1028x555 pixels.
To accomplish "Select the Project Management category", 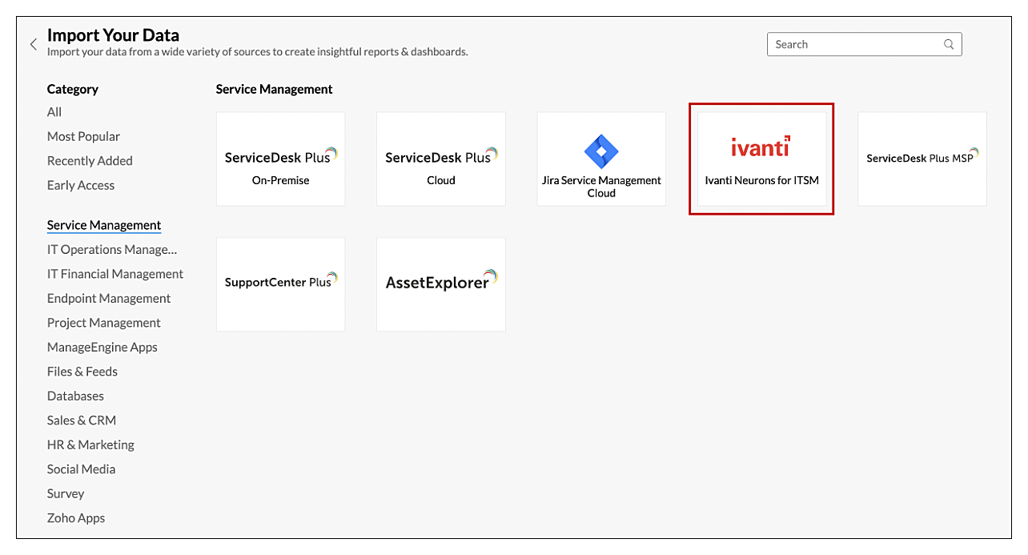I will click(x=104, y=324).
